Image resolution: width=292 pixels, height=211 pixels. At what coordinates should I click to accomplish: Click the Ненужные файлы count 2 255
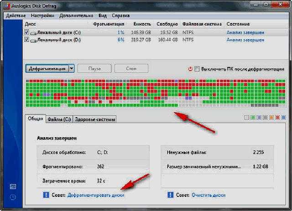pos(259,152)
